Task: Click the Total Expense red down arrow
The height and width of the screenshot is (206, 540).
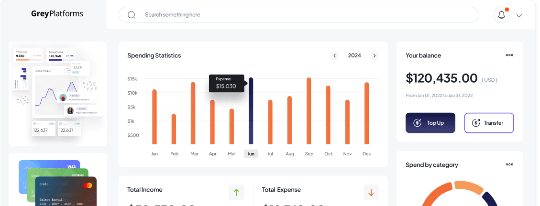Action: tap(371, 193)
